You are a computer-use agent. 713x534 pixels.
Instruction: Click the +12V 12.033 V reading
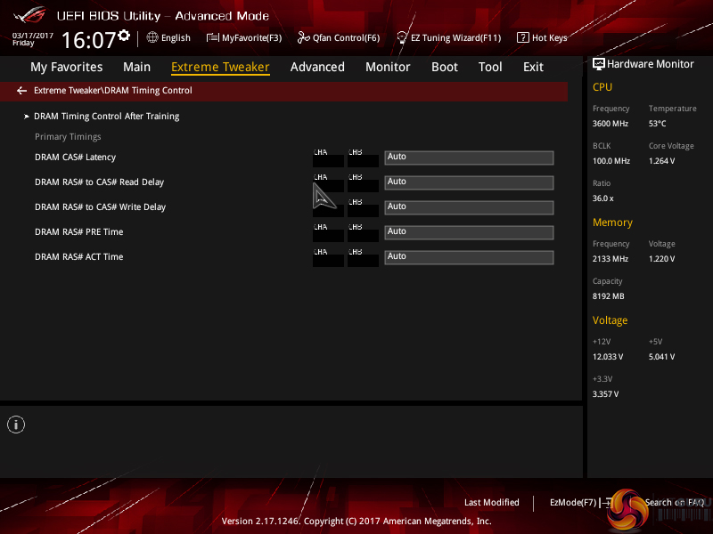click(x=608, y=357)
